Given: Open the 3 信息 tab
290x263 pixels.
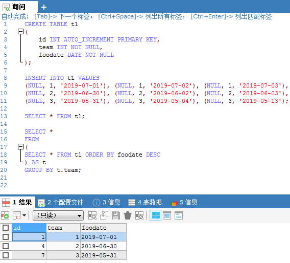Looking at the screenshot, I should click(106, 202).
